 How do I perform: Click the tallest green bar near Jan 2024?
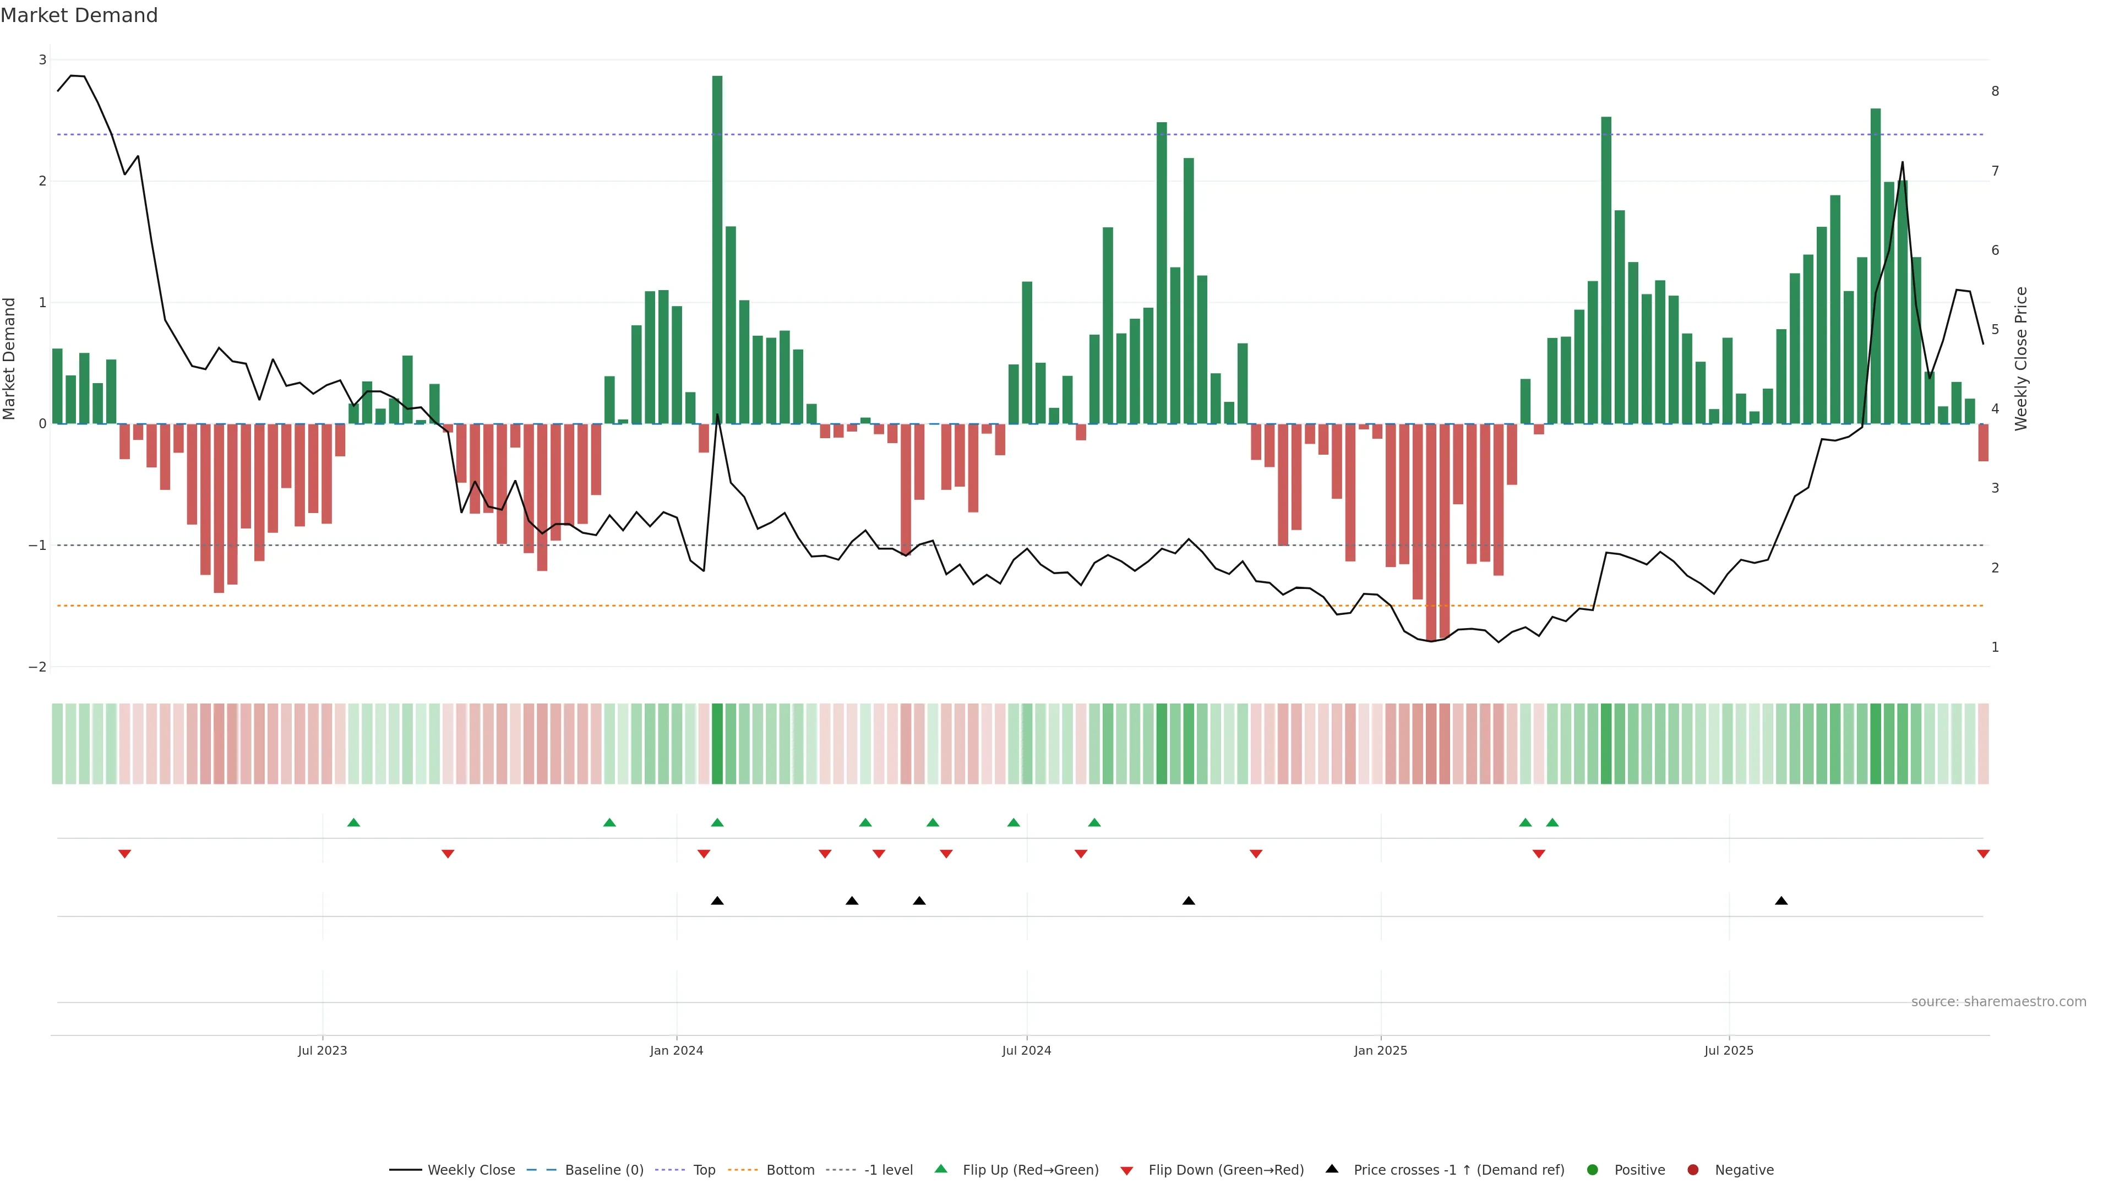coord(717,246)
